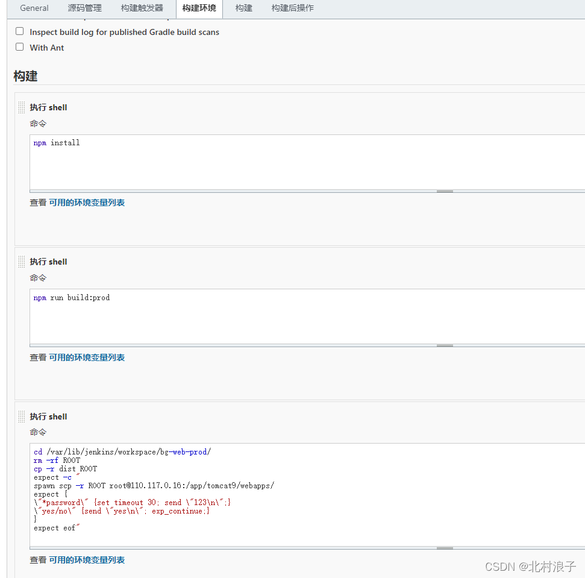Click the yes/no exp_continue line
Viewport: 585px width, 578px height.
[122, 511]
